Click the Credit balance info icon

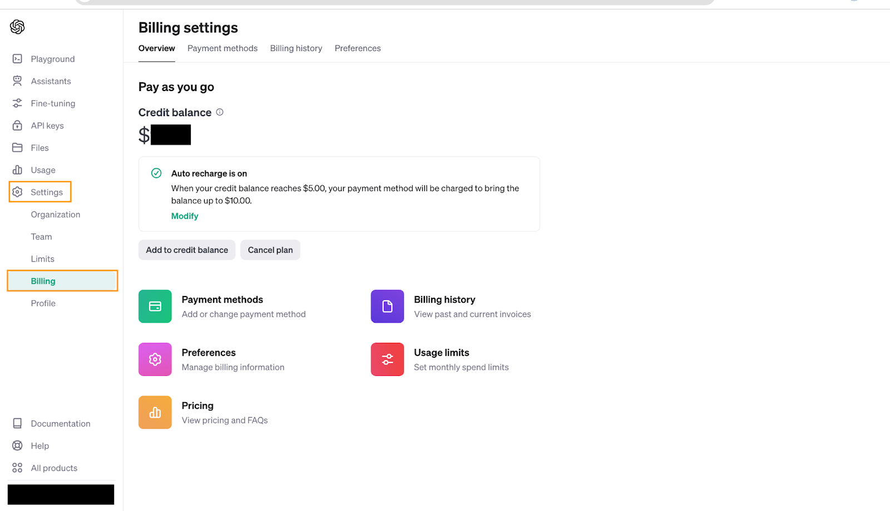click(x=220, y=112)
